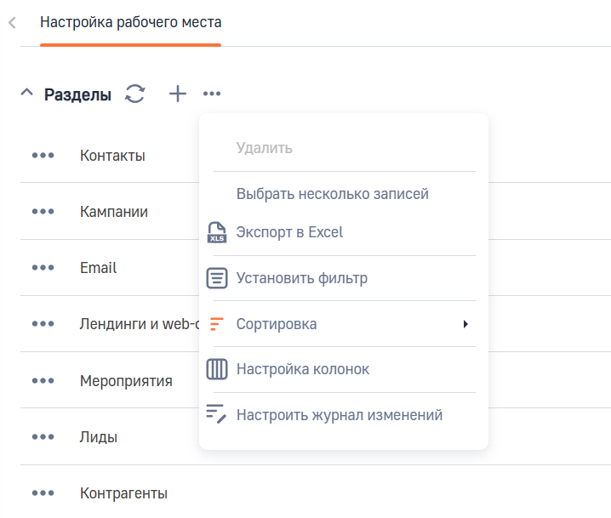Refresh the Разделы list
The height and width of the screenshot is (518, 611).
click(x=134, y=94)
